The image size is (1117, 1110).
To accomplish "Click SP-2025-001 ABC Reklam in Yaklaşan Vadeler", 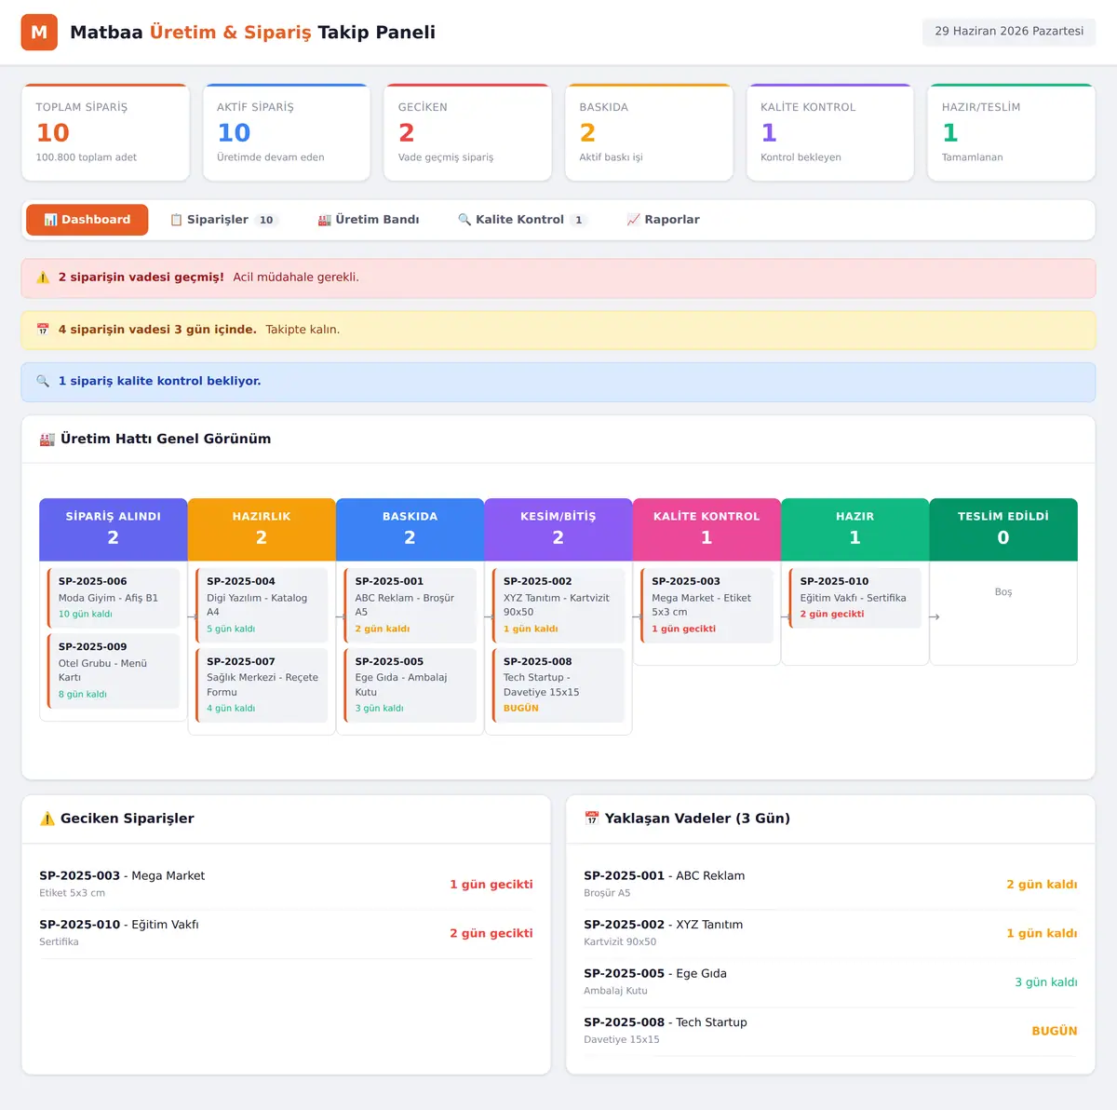I will point(830,885).
